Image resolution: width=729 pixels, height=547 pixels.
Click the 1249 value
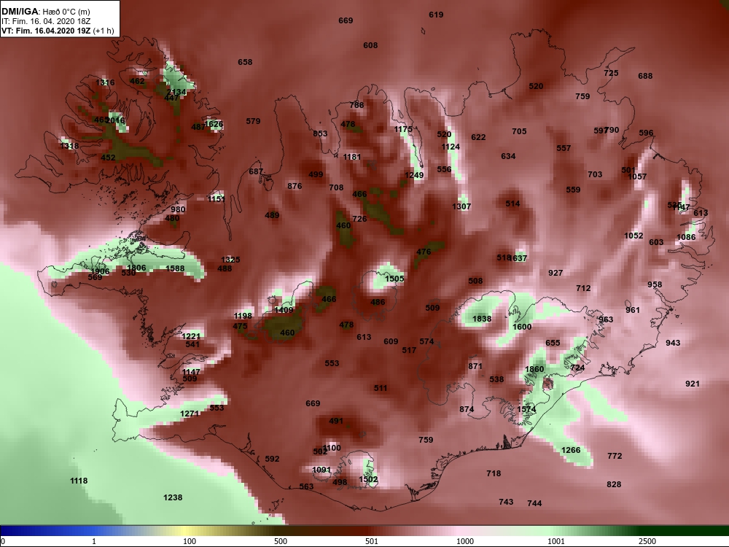pyautogui.click(x=414, y=175)
